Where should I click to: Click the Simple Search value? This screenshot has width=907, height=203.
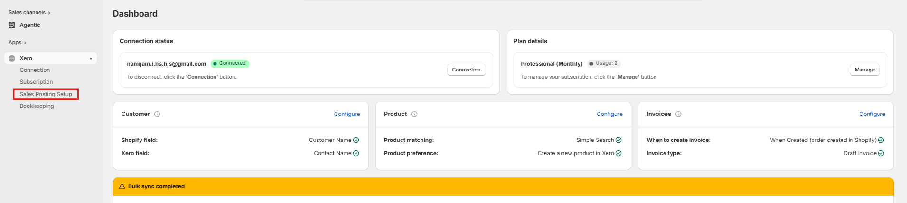pyautogui.click(x=595, y=140)
